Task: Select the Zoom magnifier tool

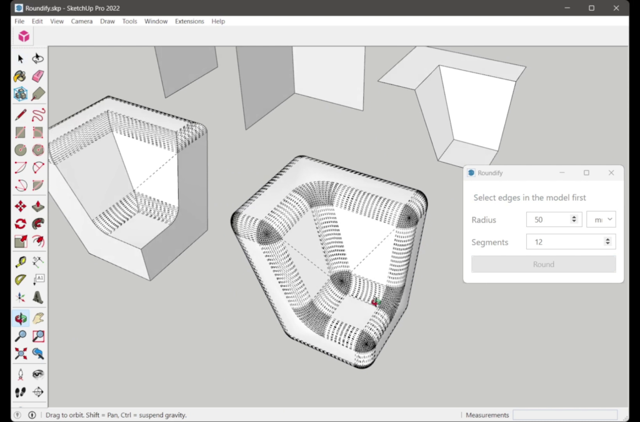Action: 21,336
